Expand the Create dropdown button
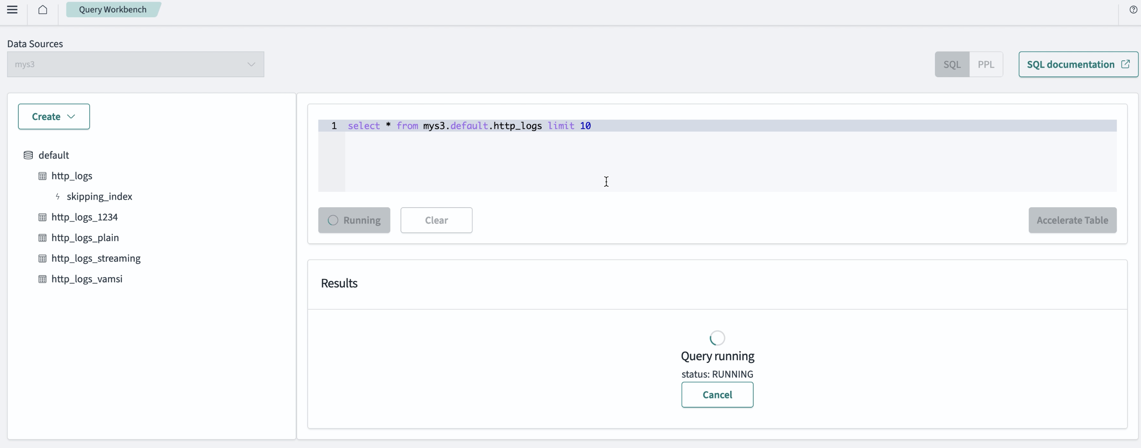Image resolution: width=1141 pixels, height=448 pixels. 54,116
